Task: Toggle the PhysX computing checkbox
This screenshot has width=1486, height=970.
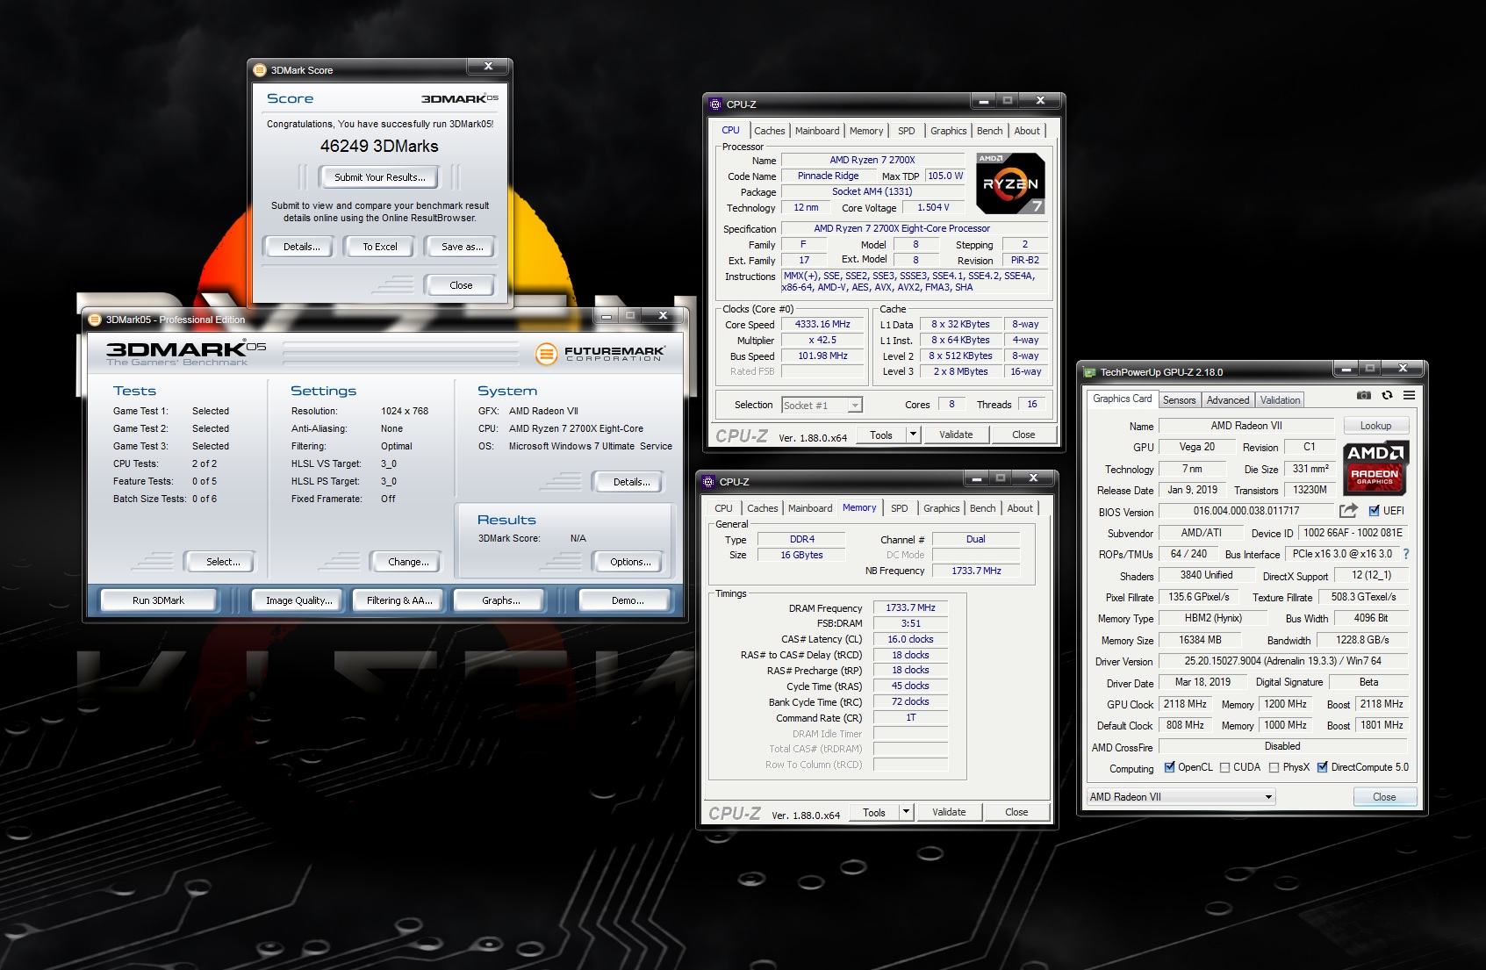Action: (x=1274, y=767)
